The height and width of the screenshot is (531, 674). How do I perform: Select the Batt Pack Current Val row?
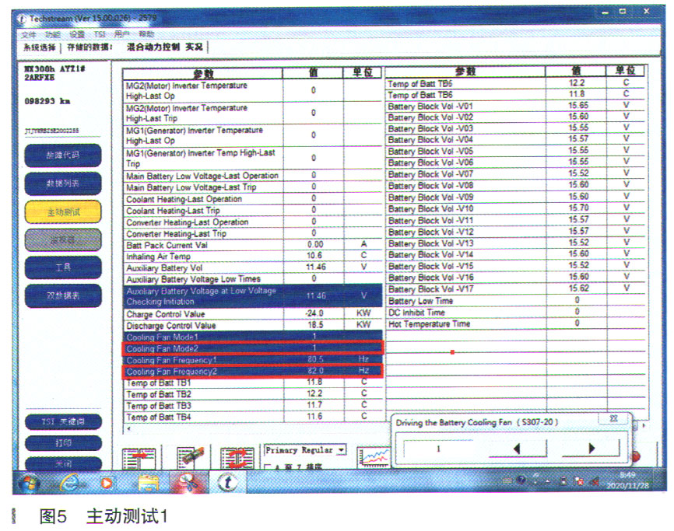click(253, 245)
